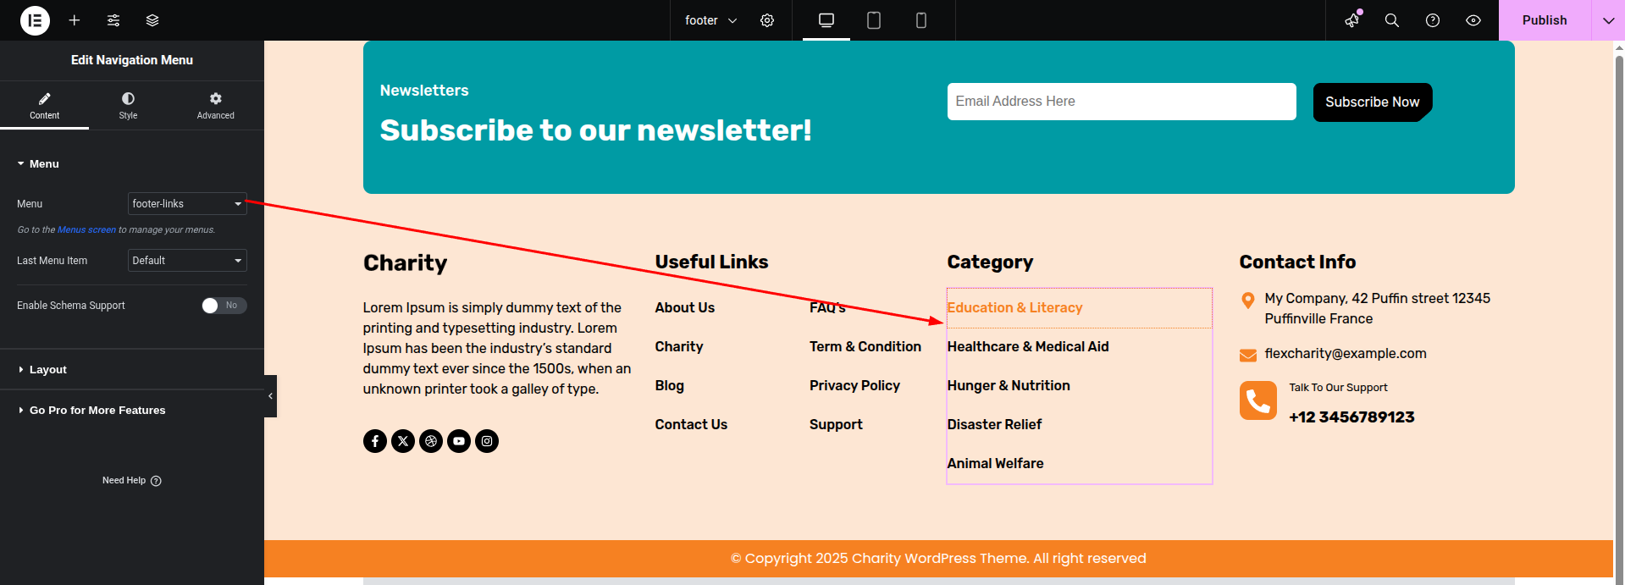Preview changes with the eye icon
Viewport: 1625px width, 585px height.
coord(1473,20)
